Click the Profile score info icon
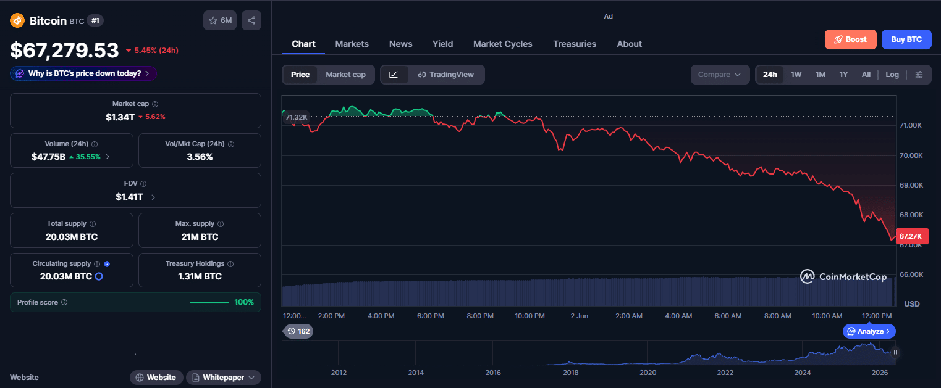 pos(64,302)
